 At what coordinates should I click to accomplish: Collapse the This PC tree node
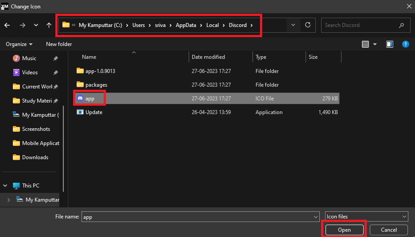[x=6, y=186]
